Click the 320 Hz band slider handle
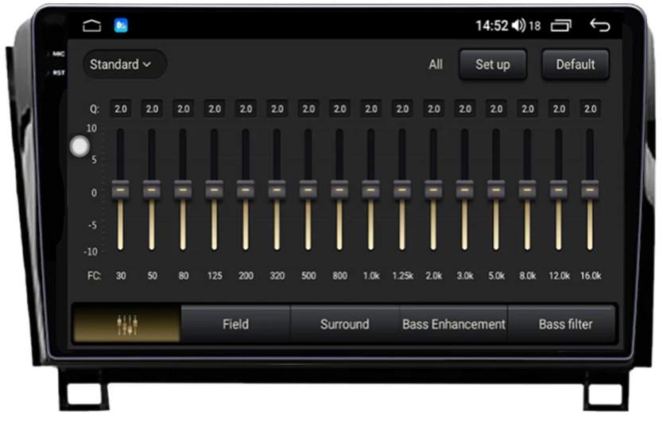Screen dimensions: 663x427 277,190
